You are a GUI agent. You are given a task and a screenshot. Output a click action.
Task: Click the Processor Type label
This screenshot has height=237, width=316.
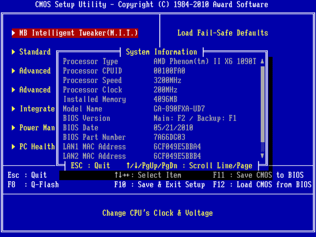pos(90,61)
